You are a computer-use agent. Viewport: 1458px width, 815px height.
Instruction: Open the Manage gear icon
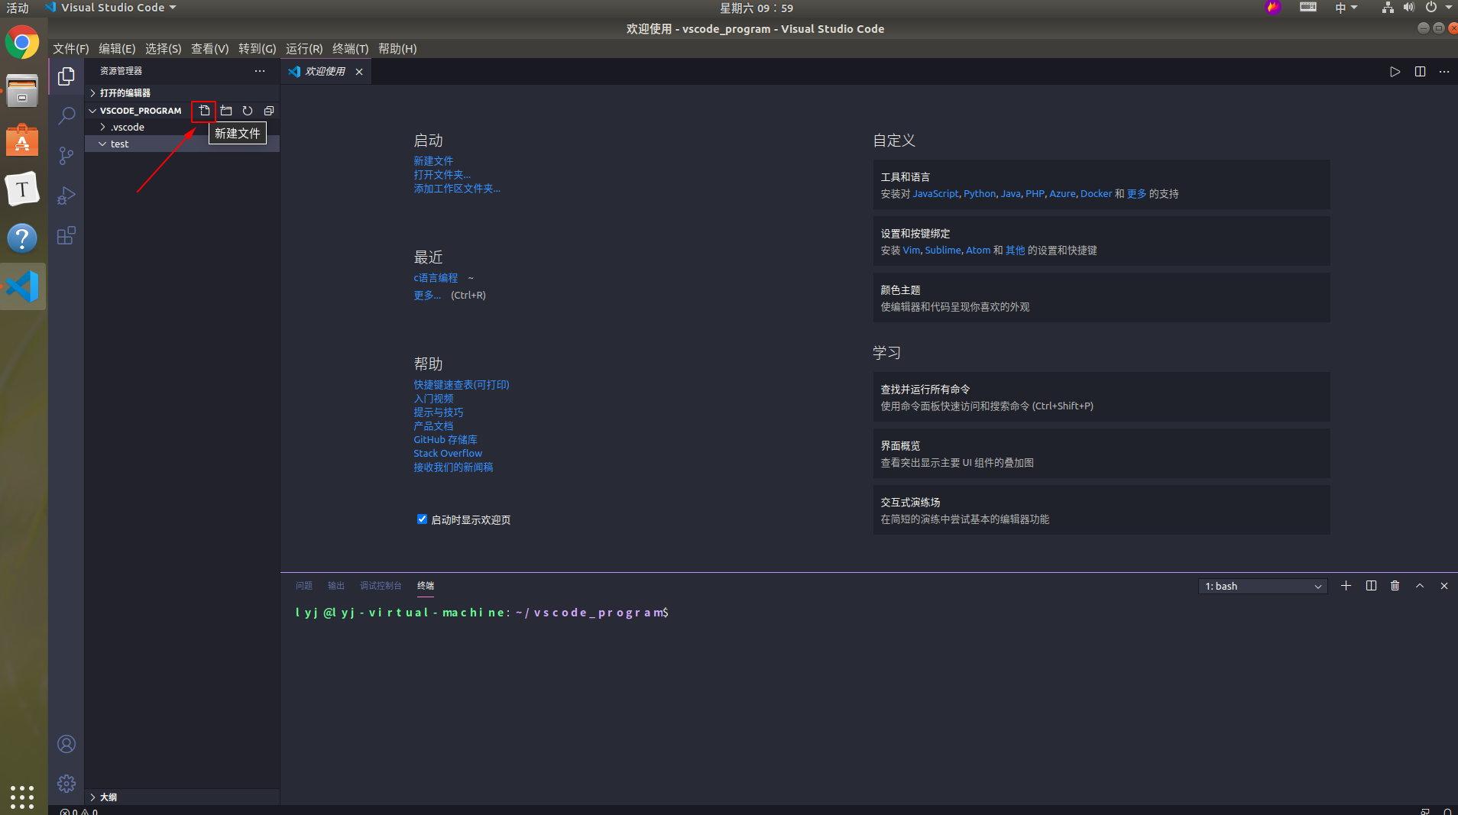[66, 784]
